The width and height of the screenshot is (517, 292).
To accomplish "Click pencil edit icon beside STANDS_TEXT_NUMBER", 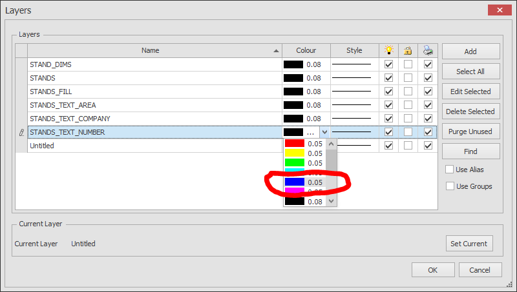I will (21, 133).
